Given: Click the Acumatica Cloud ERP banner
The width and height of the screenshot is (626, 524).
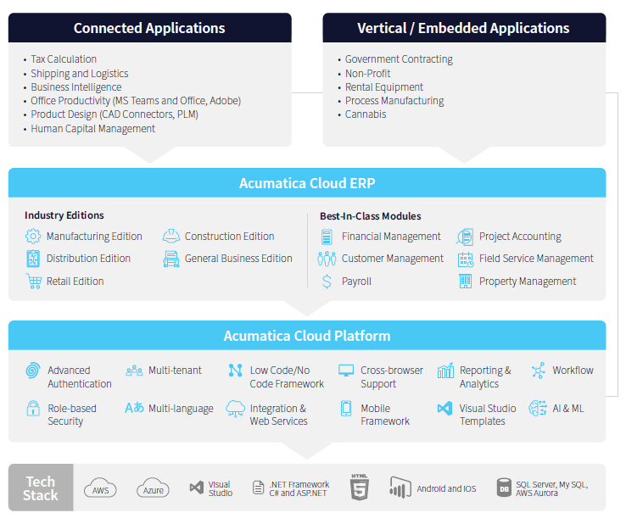Looking at the screenshot, I should click(x=307, y=183).
